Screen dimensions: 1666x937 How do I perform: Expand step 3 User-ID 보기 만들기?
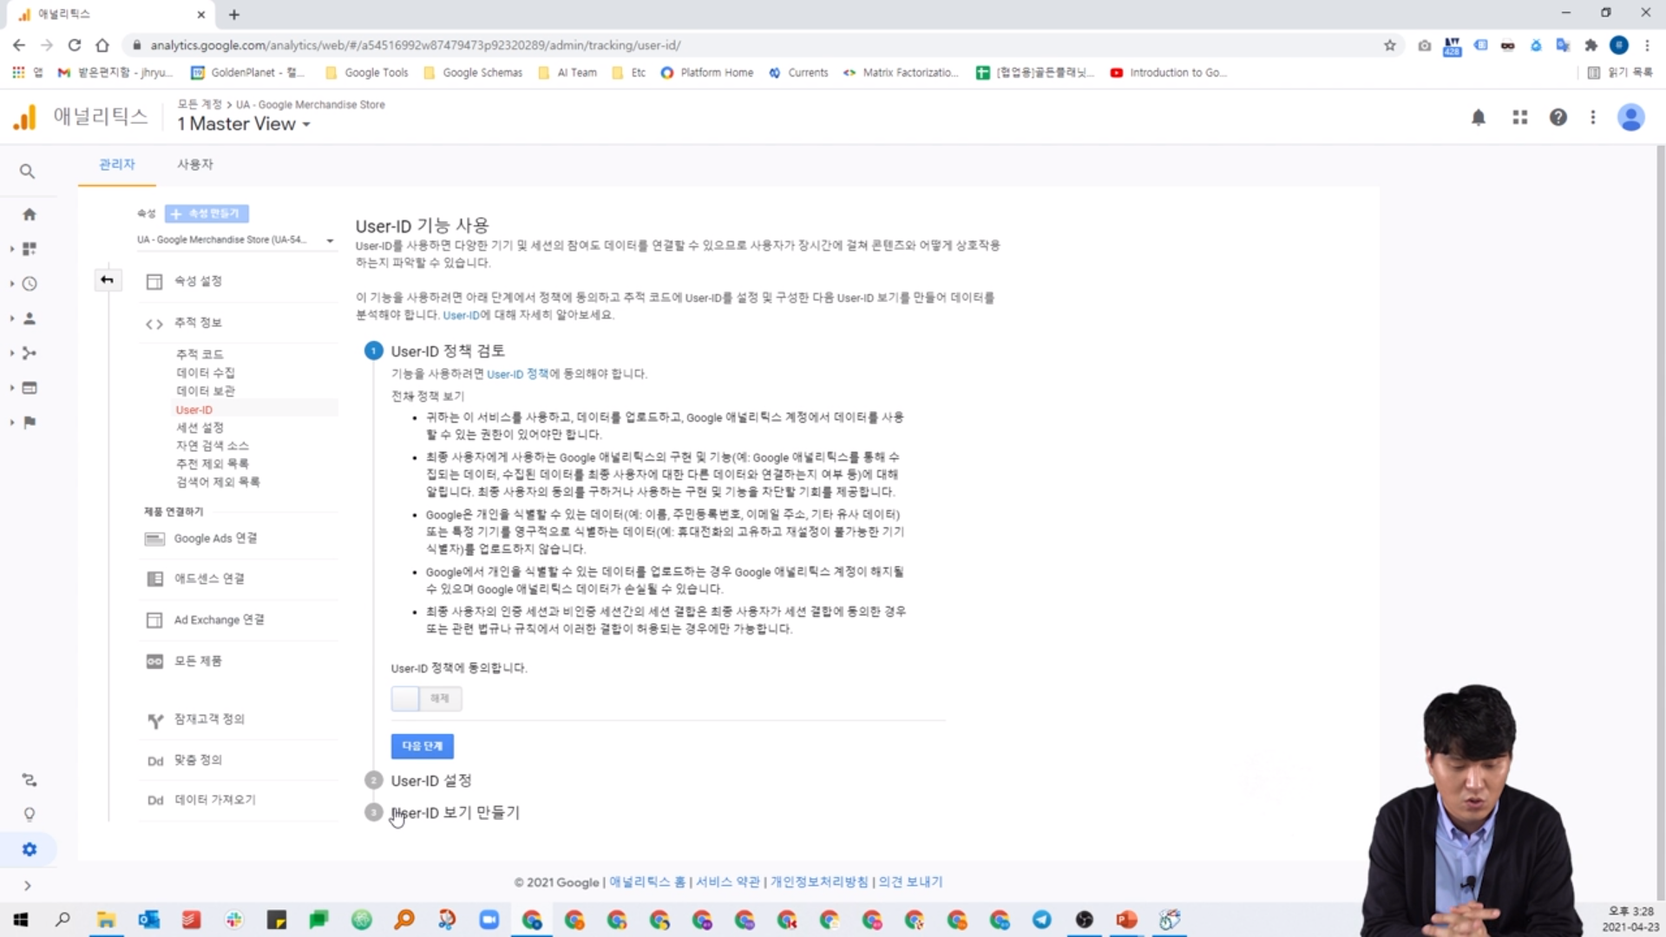(x=455, y=813)
